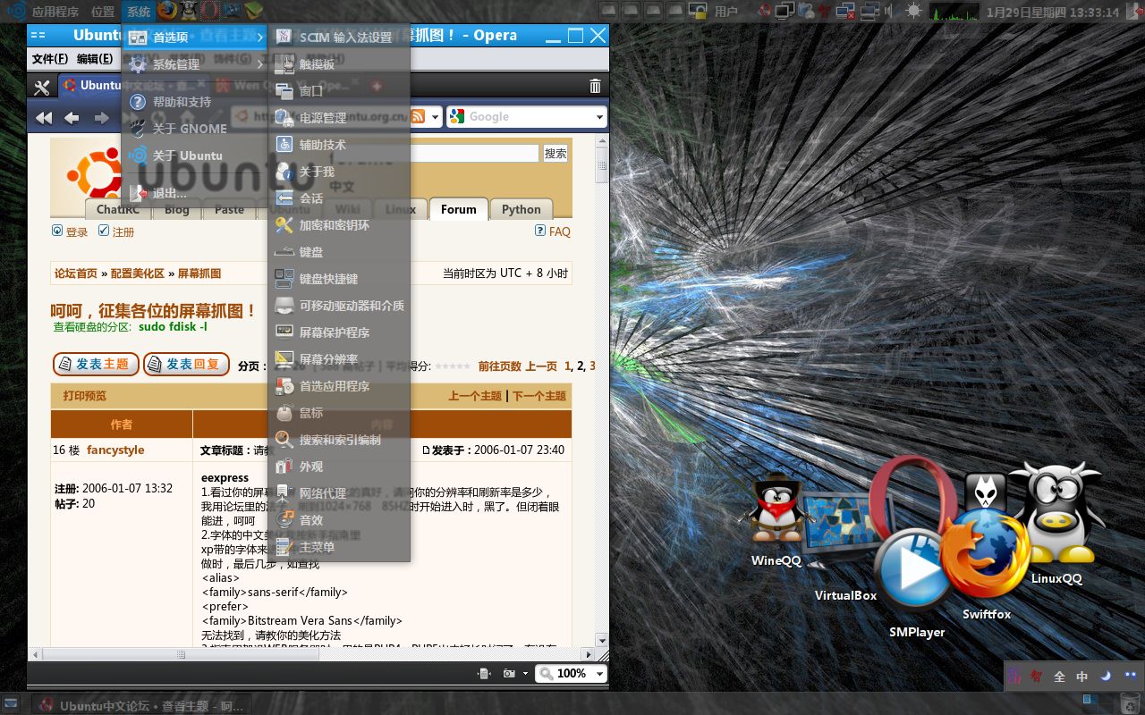Switch to the Python tab on the webpage

(x=521, y=209)
